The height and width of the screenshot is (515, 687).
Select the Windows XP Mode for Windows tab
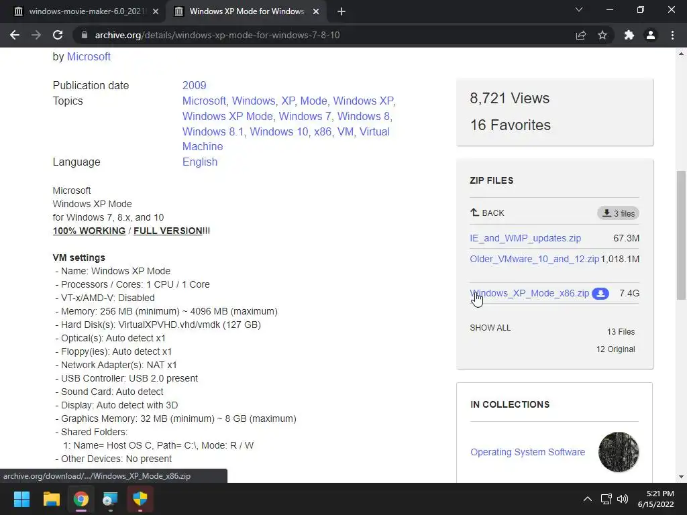tap(247, 11)
